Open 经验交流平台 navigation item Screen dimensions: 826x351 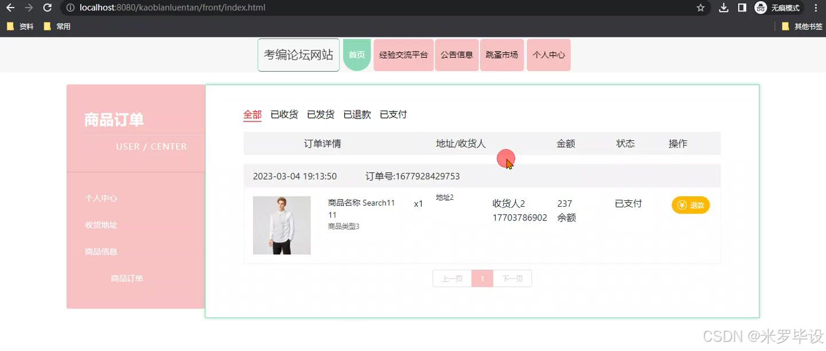click(x=403, y=55)
